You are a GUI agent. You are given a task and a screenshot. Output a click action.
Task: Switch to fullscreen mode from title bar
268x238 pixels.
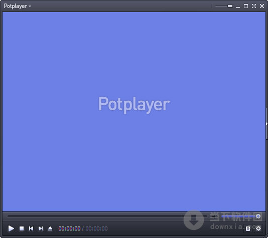coord(254,6)
